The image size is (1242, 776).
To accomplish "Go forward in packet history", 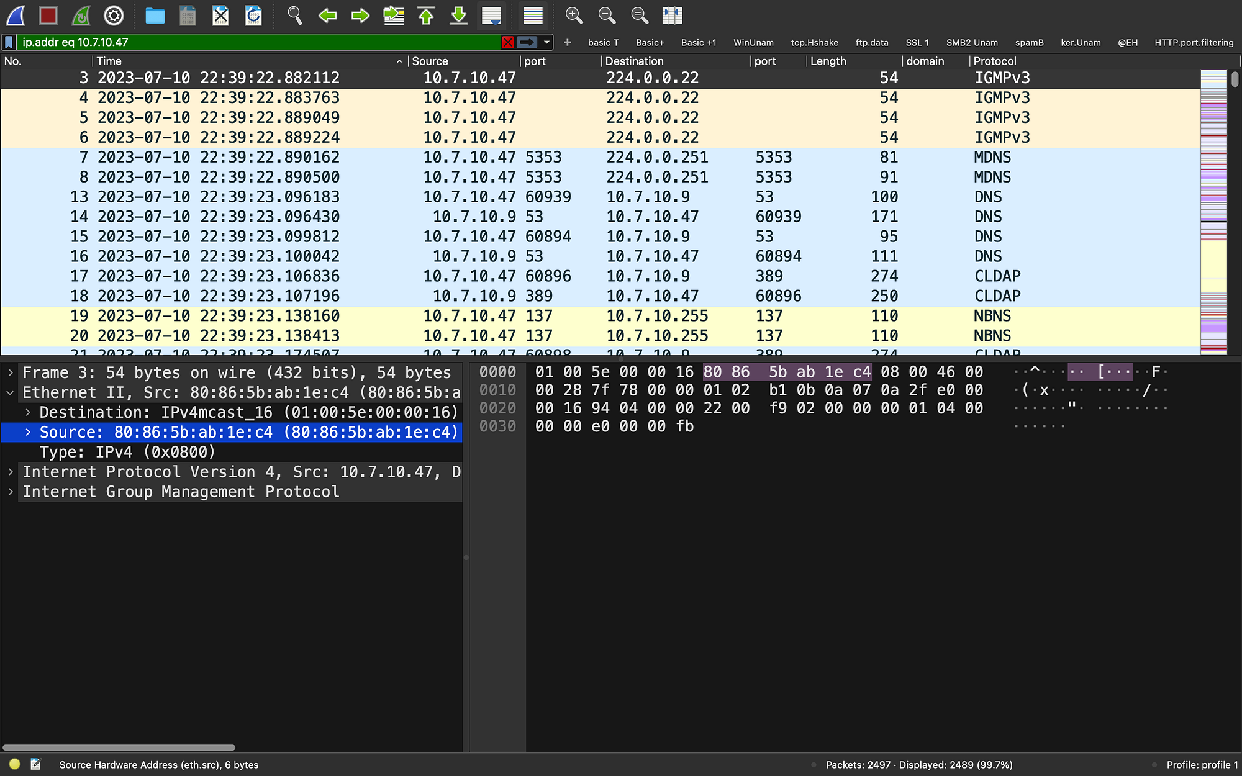I will click(x=360, y=16).
